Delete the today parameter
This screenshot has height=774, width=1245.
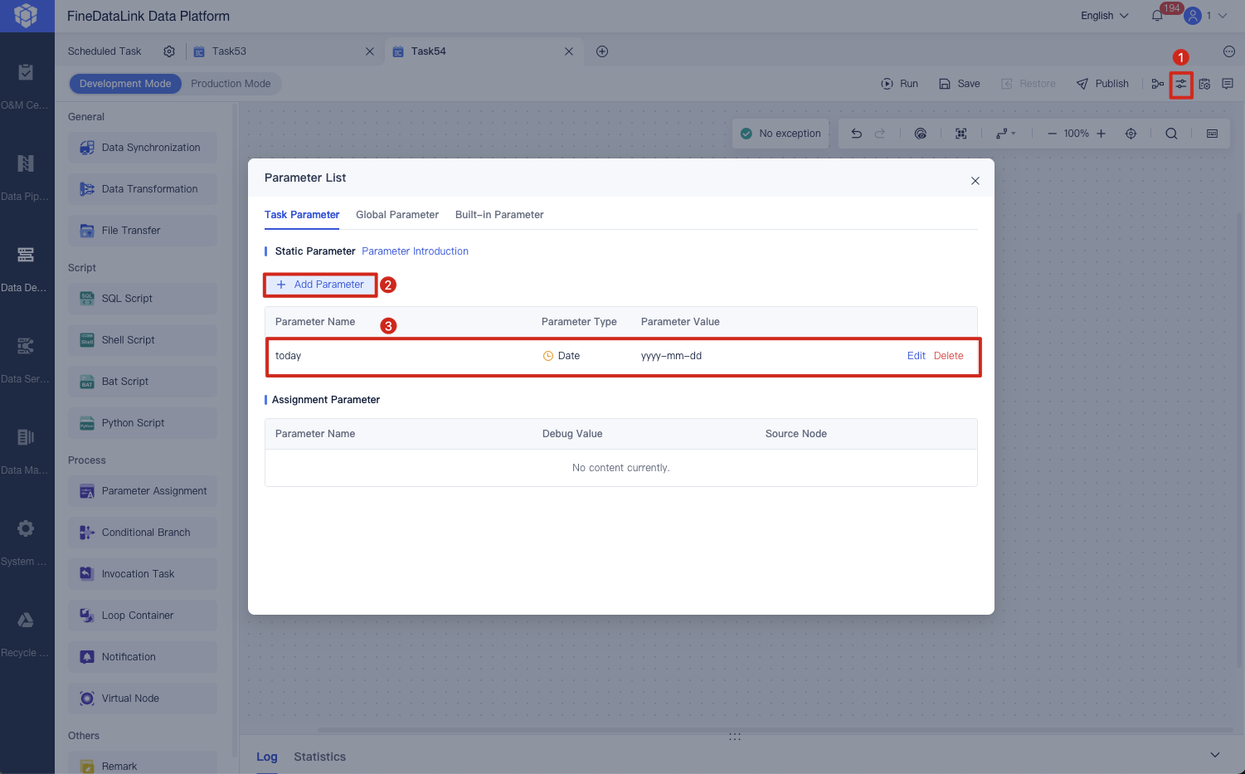949,356
